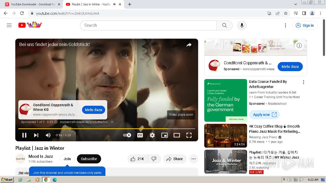Pause the video
The width and height of the screenshot is (326, 183).
coord(24,135)
